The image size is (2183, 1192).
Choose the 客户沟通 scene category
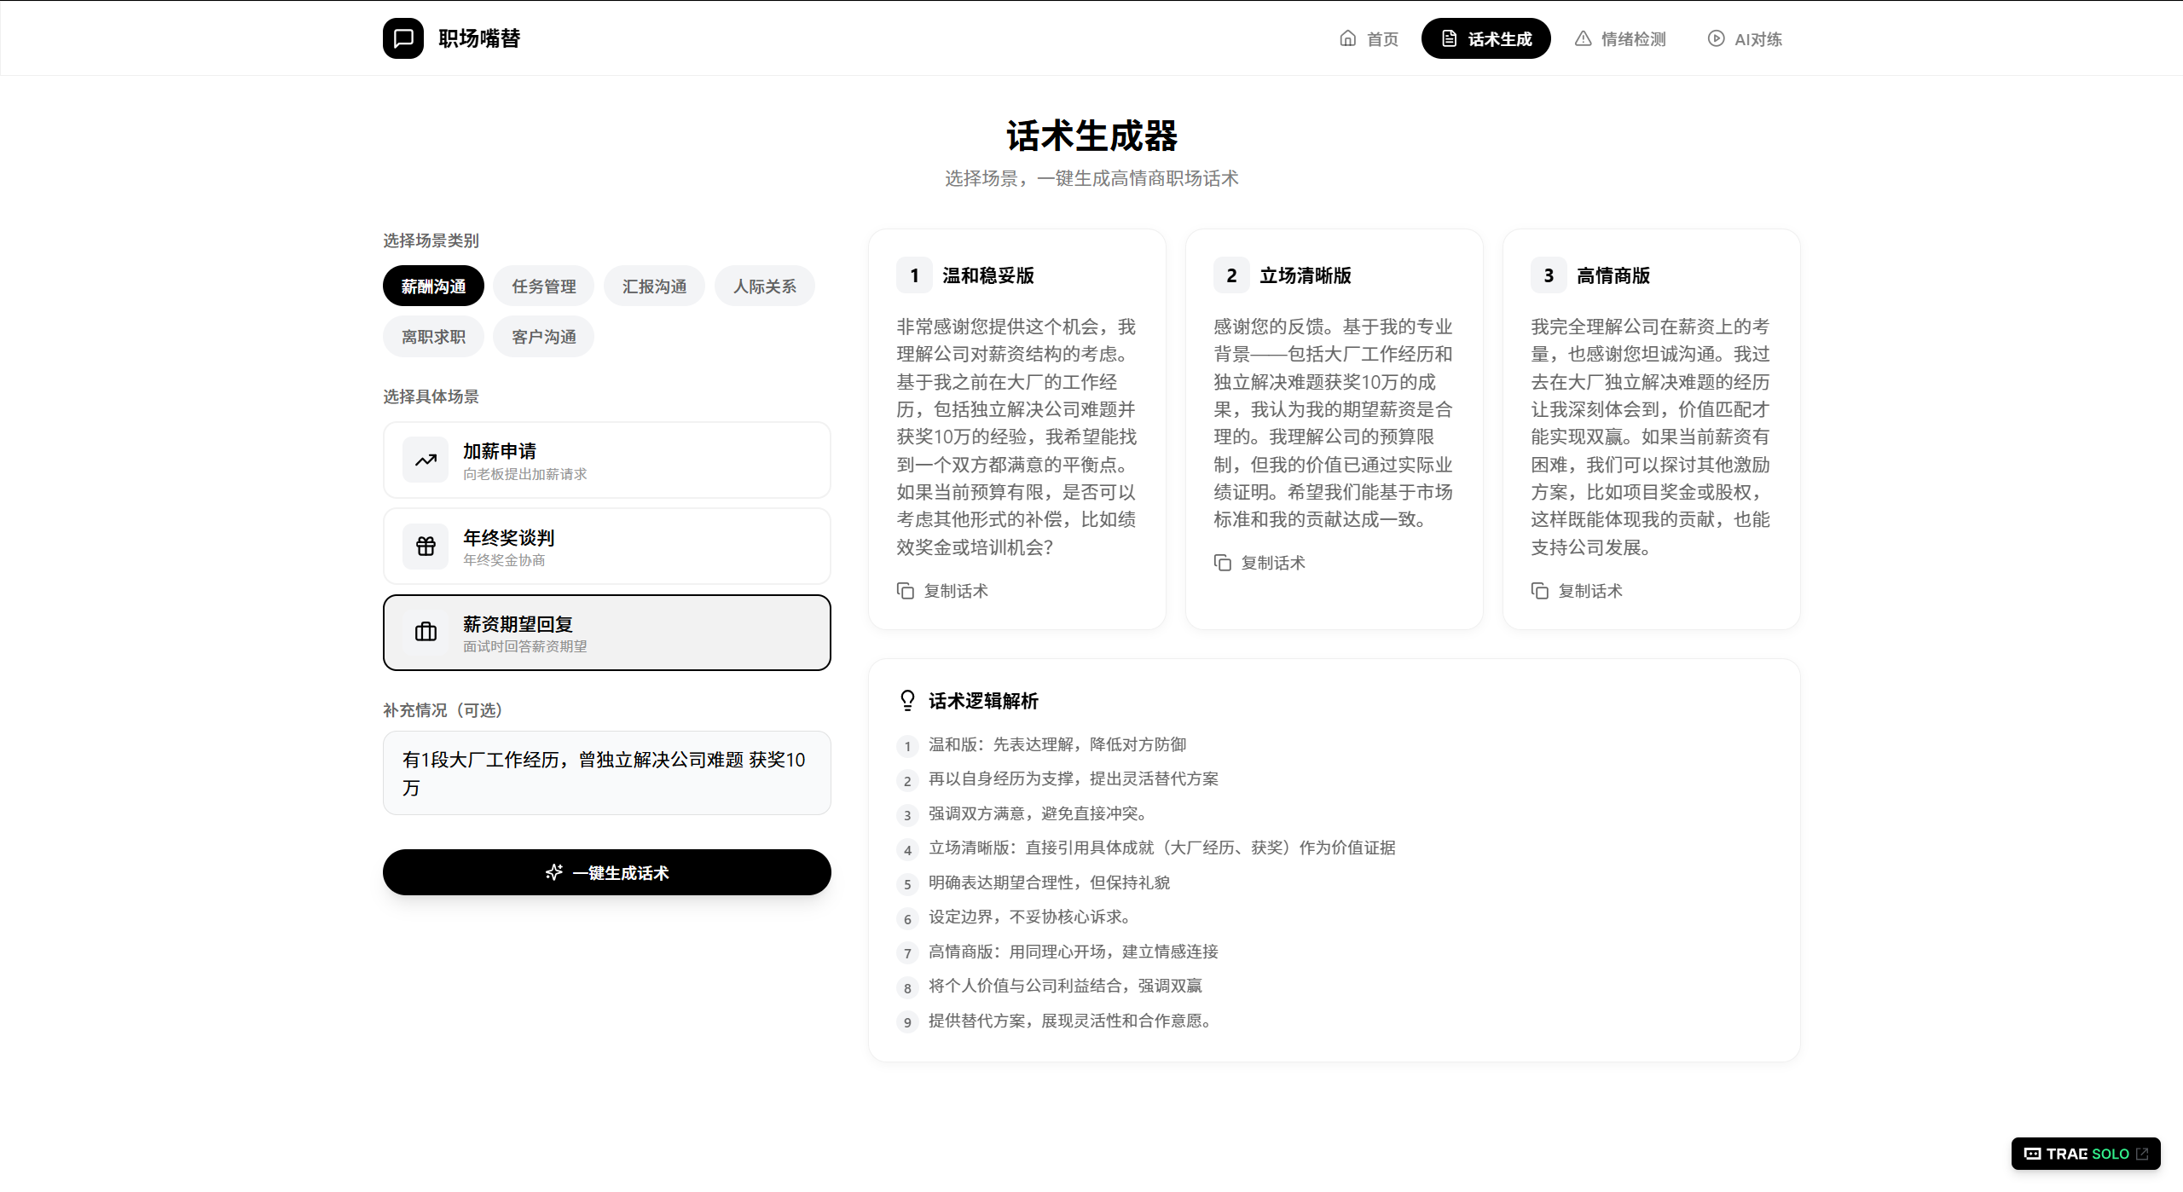[543, 337]
